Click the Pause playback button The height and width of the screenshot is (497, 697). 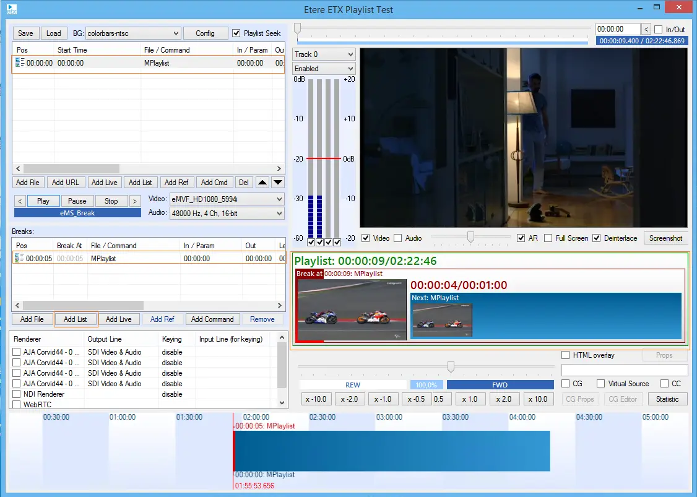pos(77,201)
